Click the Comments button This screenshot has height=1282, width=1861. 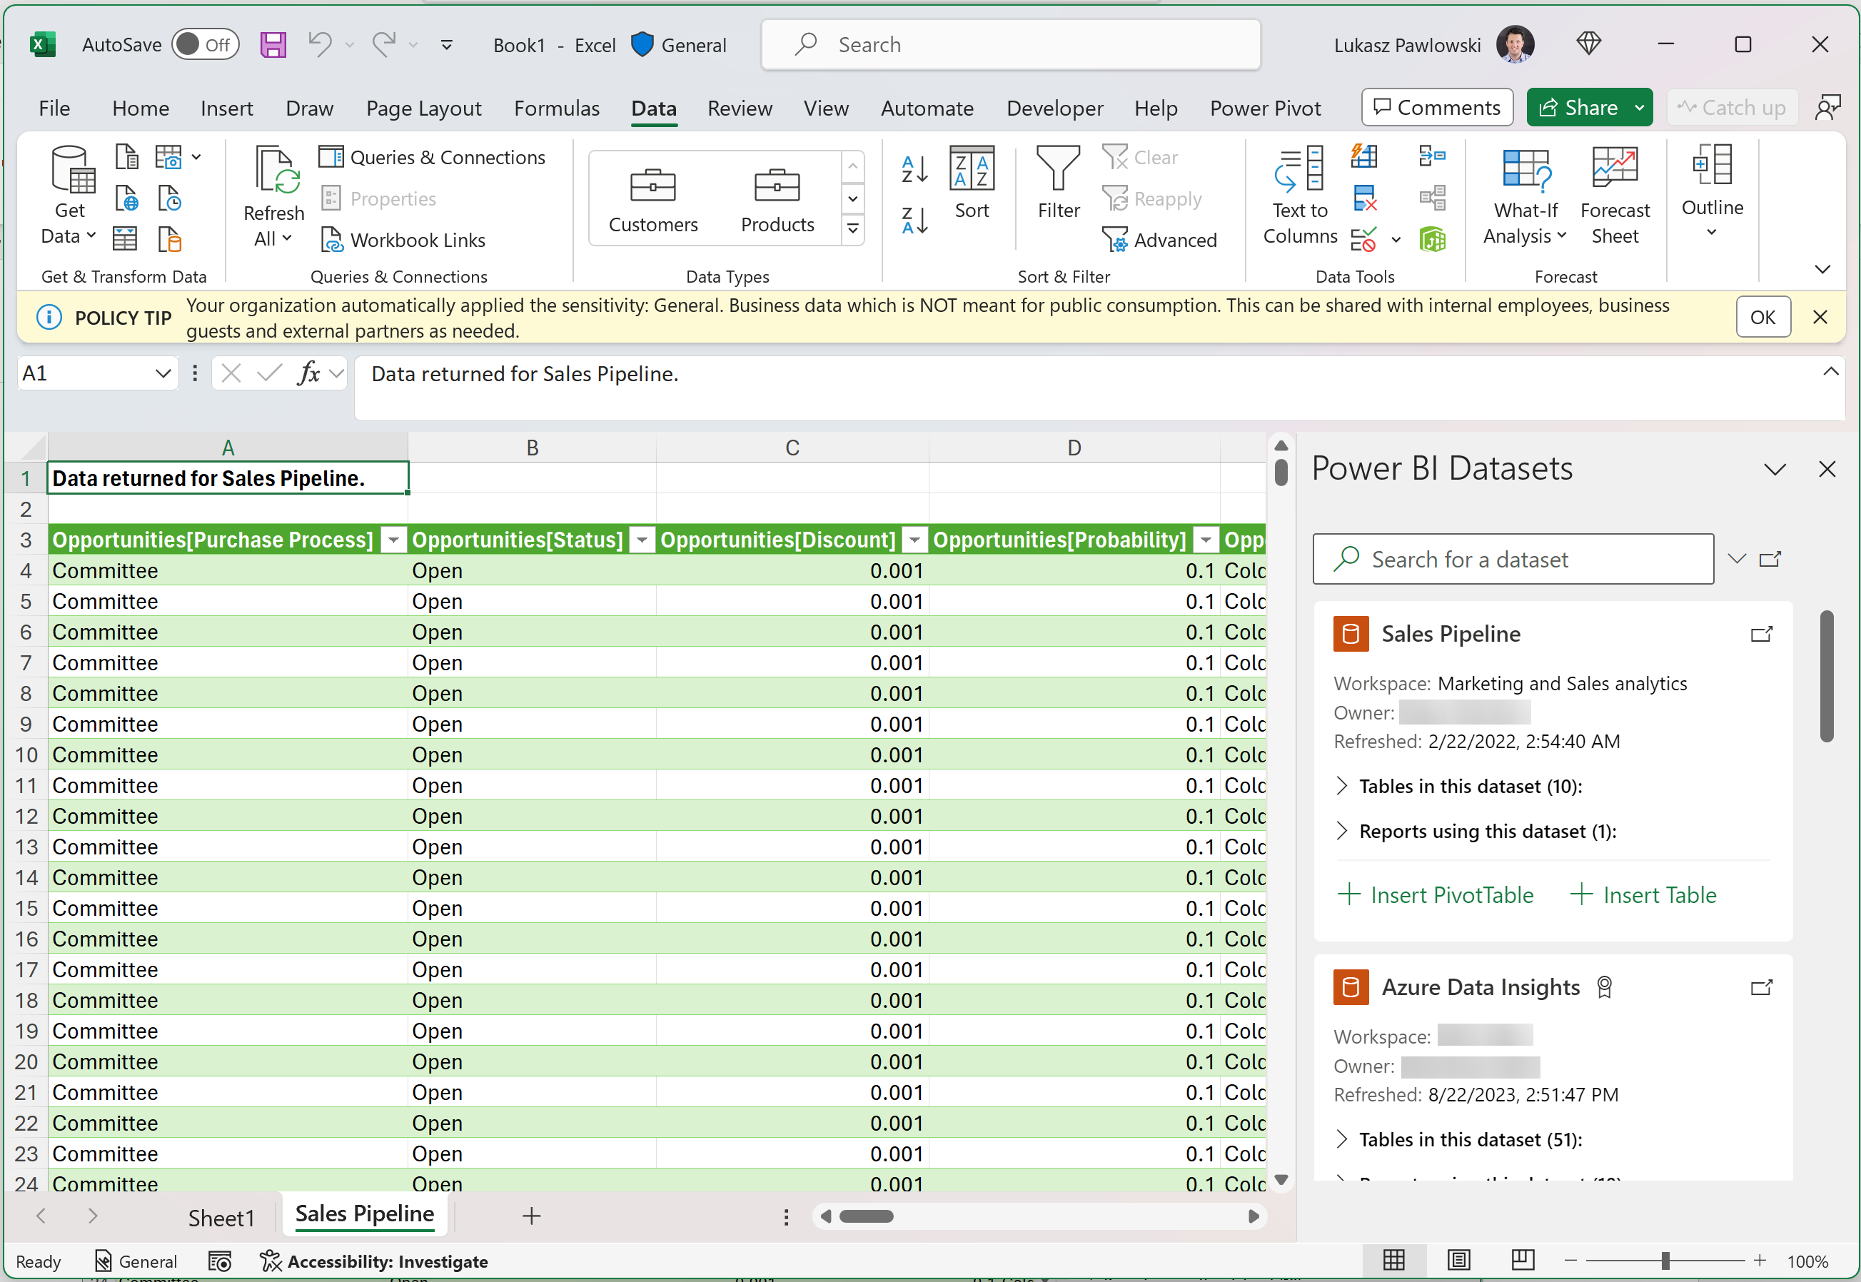click(x=1437, y=108)
